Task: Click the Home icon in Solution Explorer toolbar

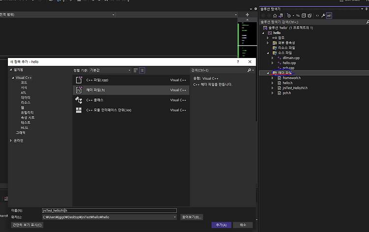Action: click(275, 16)
